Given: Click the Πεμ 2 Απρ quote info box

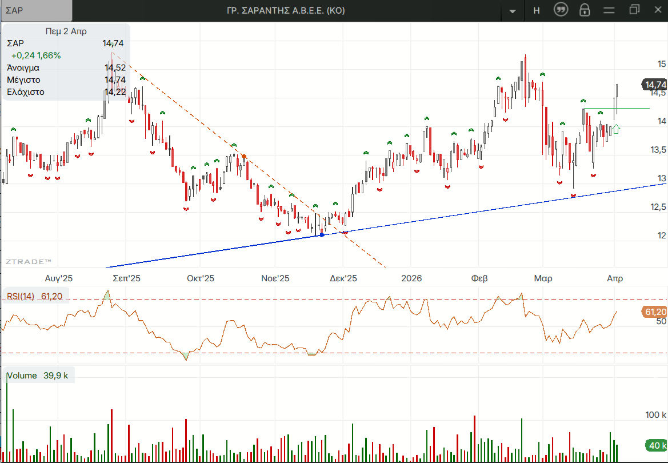Looking at the screenshot, I should [66, 62].
